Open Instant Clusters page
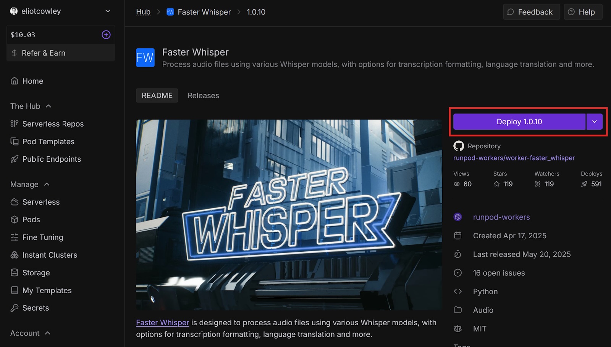611x347 pixels. (x=50, y=255)
